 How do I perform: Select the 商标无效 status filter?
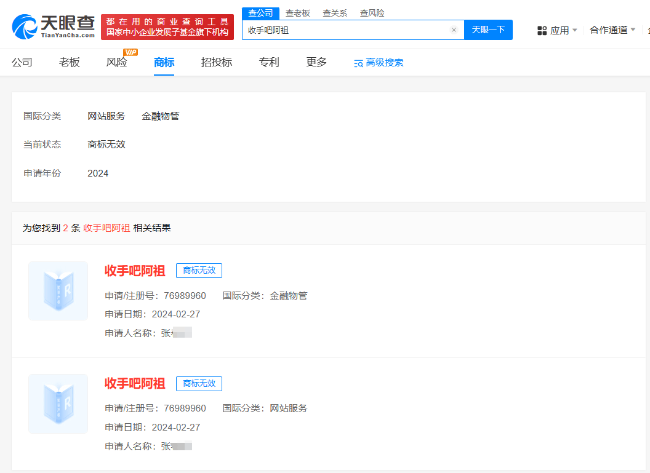coord(106,145)
